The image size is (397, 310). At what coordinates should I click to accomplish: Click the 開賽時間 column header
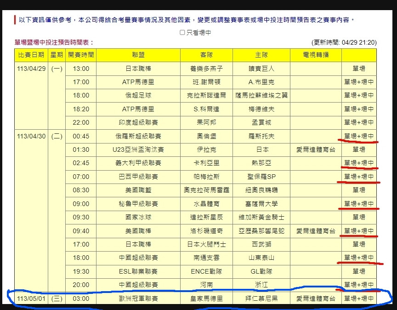(x=81, y=55)
